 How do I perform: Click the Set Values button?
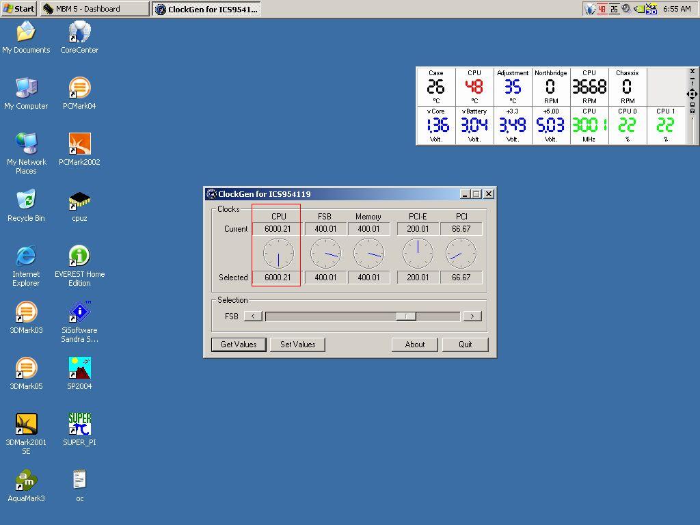click(x=297, y=345)
